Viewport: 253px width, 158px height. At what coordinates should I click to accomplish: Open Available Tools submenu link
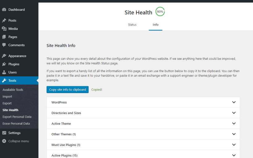pos(13,90)
